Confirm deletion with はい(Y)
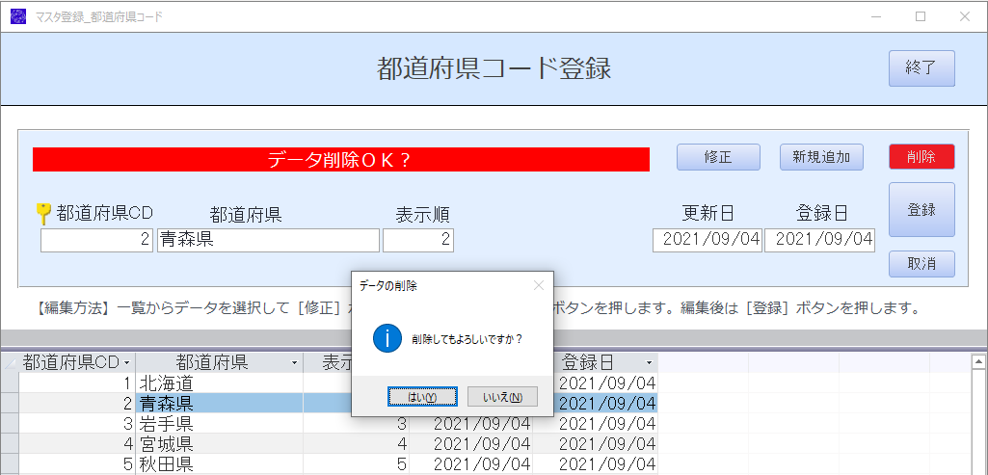The image size is (988, 475). pyautogui.click(x=422, y=396)
